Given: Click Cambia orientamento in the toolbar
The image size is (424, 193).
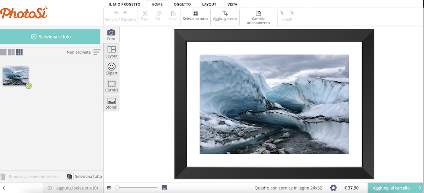Looking at the screenshot, I should pyautogui.click(x=258, y=18).
